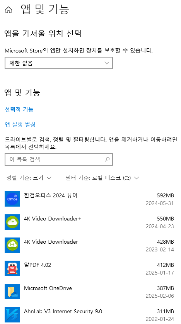Click the 428MB size value

pos(165,242)
